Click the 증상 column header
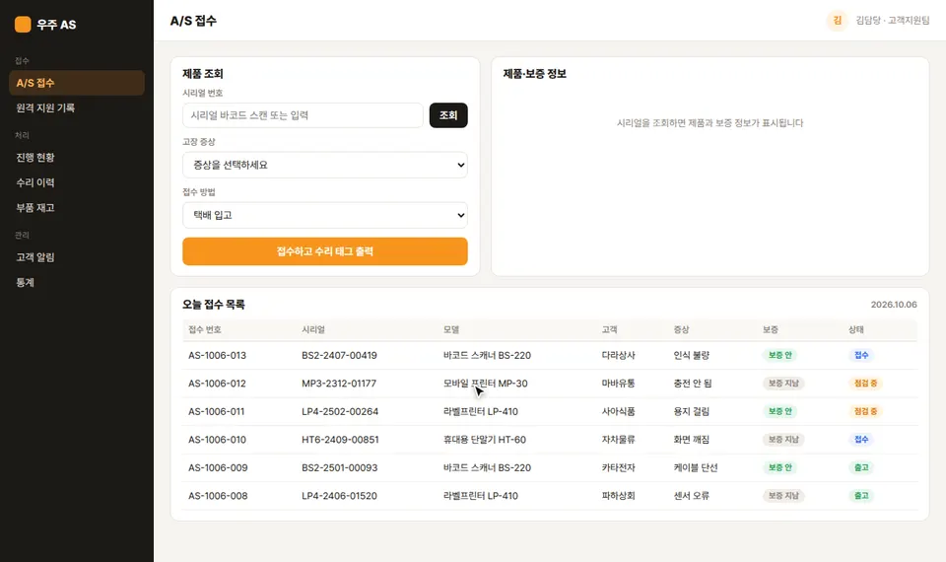Screen dimensions: 946x562 click(681, 329)
